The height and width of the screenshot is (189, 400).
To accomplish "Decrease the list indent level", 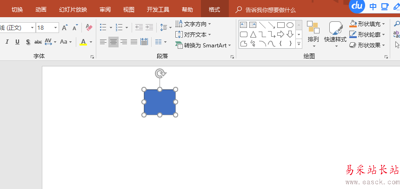I will click(x=139, y=27).
